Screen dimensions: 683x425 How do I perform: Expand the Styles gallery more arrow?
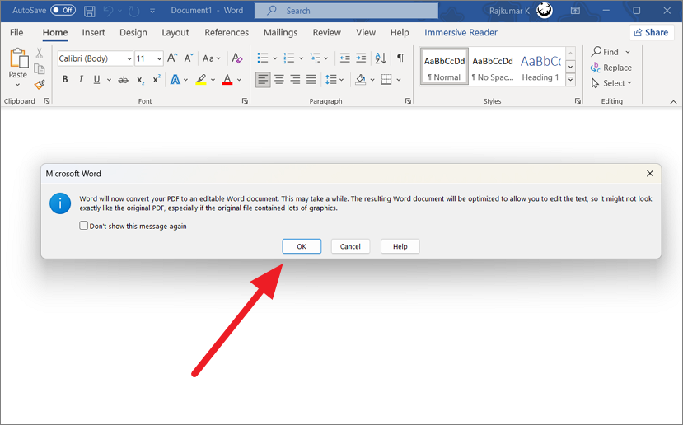570,79
